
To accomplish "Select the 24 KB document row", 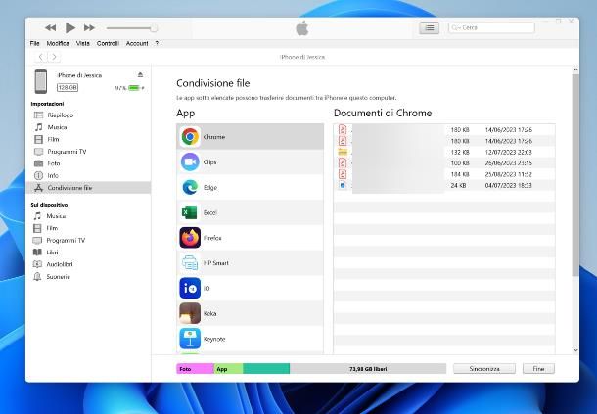I will pyautogui.click(x=444, y=186).
